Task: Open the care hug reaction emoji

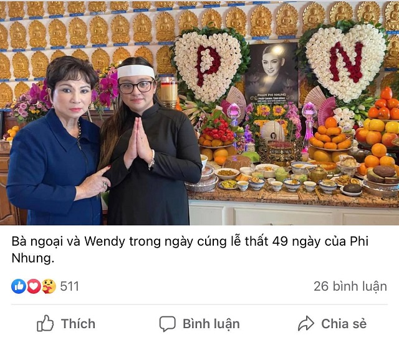Action: point(49,286)
